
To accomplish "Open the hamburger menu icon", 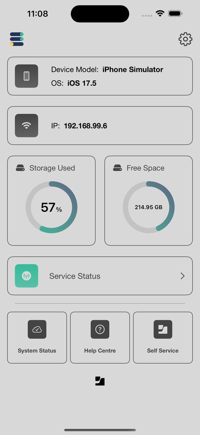I will (x=17, y=39).
